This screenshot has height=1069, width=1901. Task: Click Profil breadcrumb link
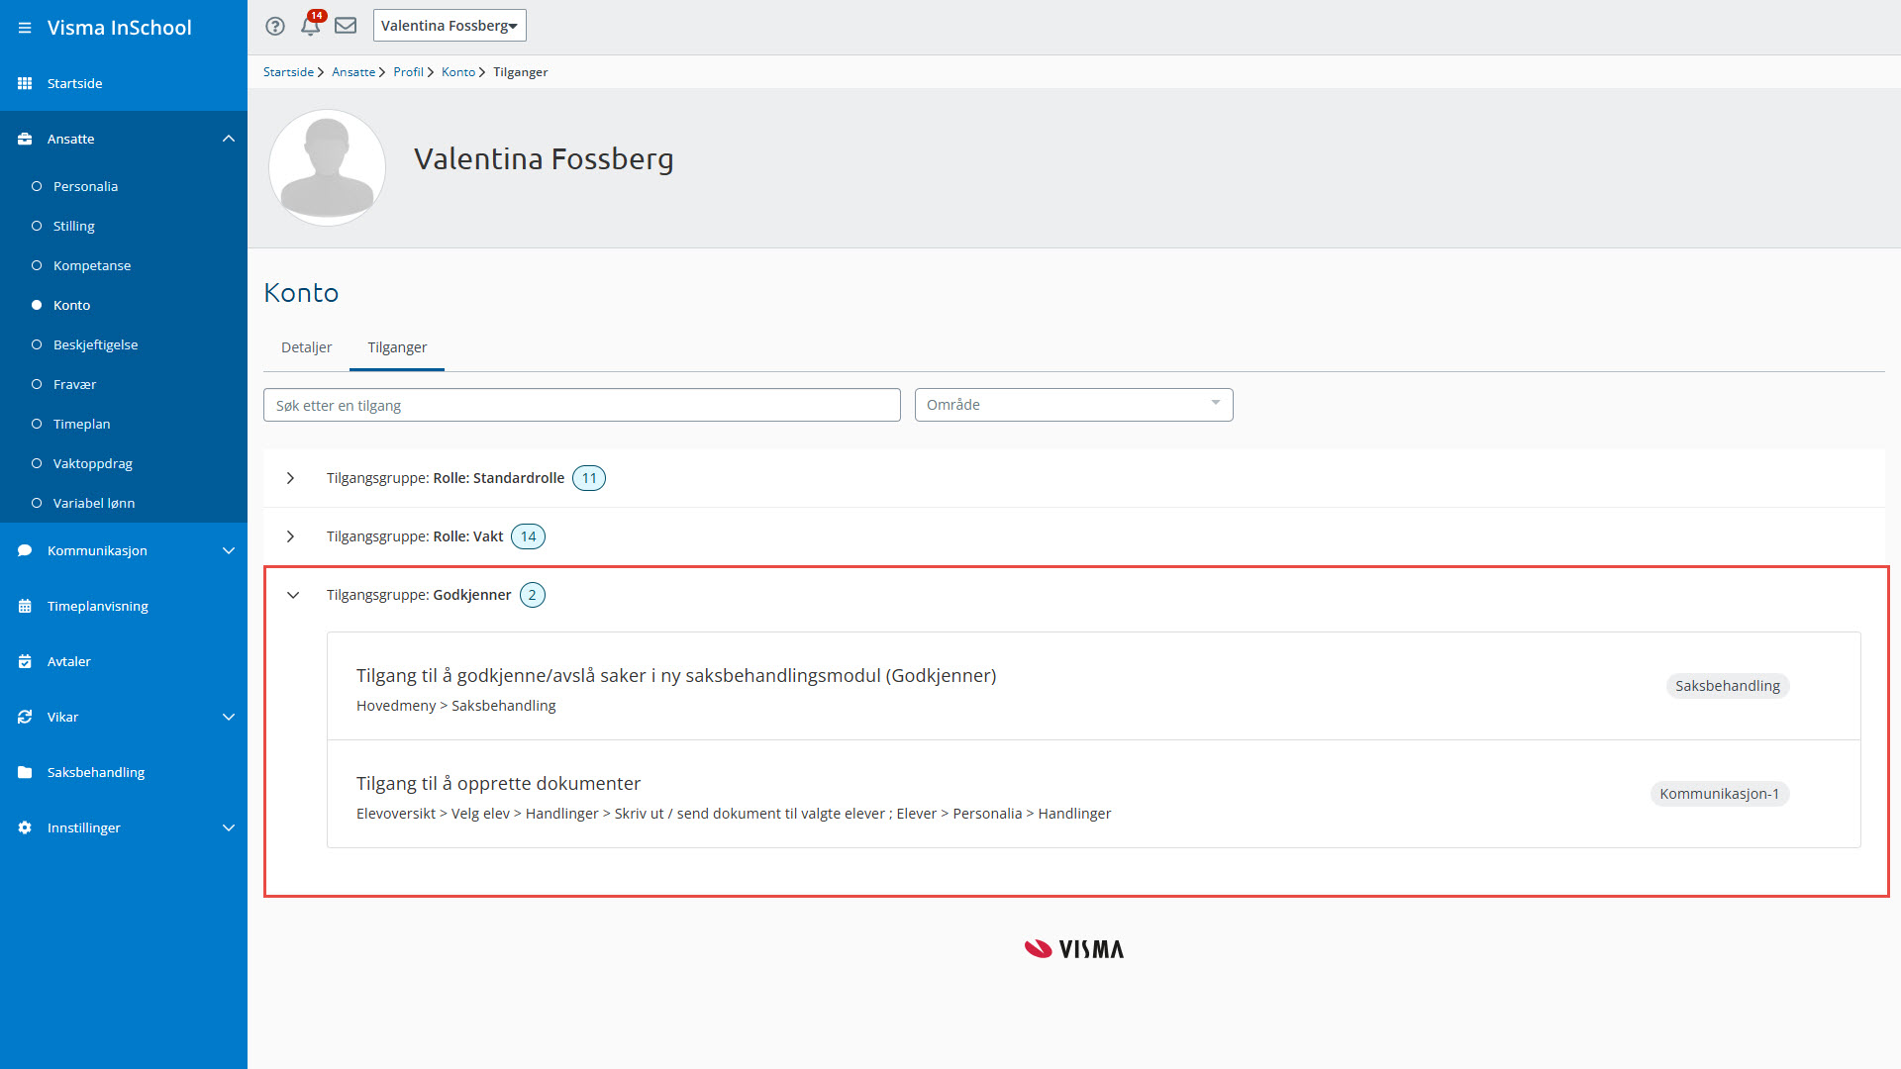pos(408,72)
